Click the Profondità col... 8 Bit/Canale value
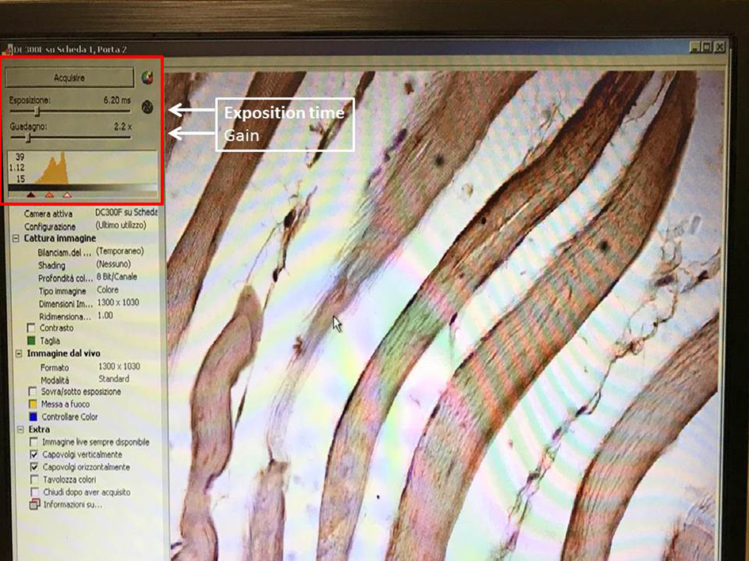Screen dimensions: 749x561 pos(117,277)
